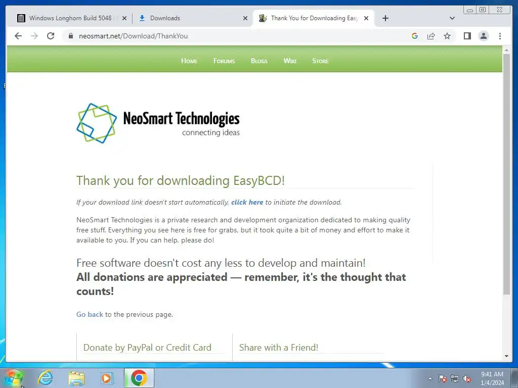The image size is (518, 388).
Task: Expand the tab search chevron
Action: [x=452, y=18]
